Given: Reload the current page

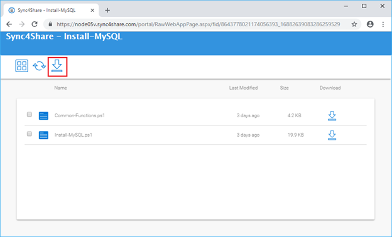Looking at the screenshot, I should tap(35, 24).
